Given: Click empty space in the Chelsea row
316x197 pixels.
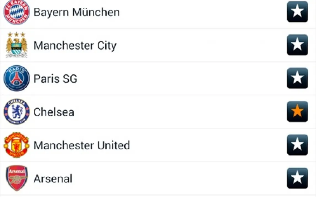Looking at the screenshot, I should 179,112.
